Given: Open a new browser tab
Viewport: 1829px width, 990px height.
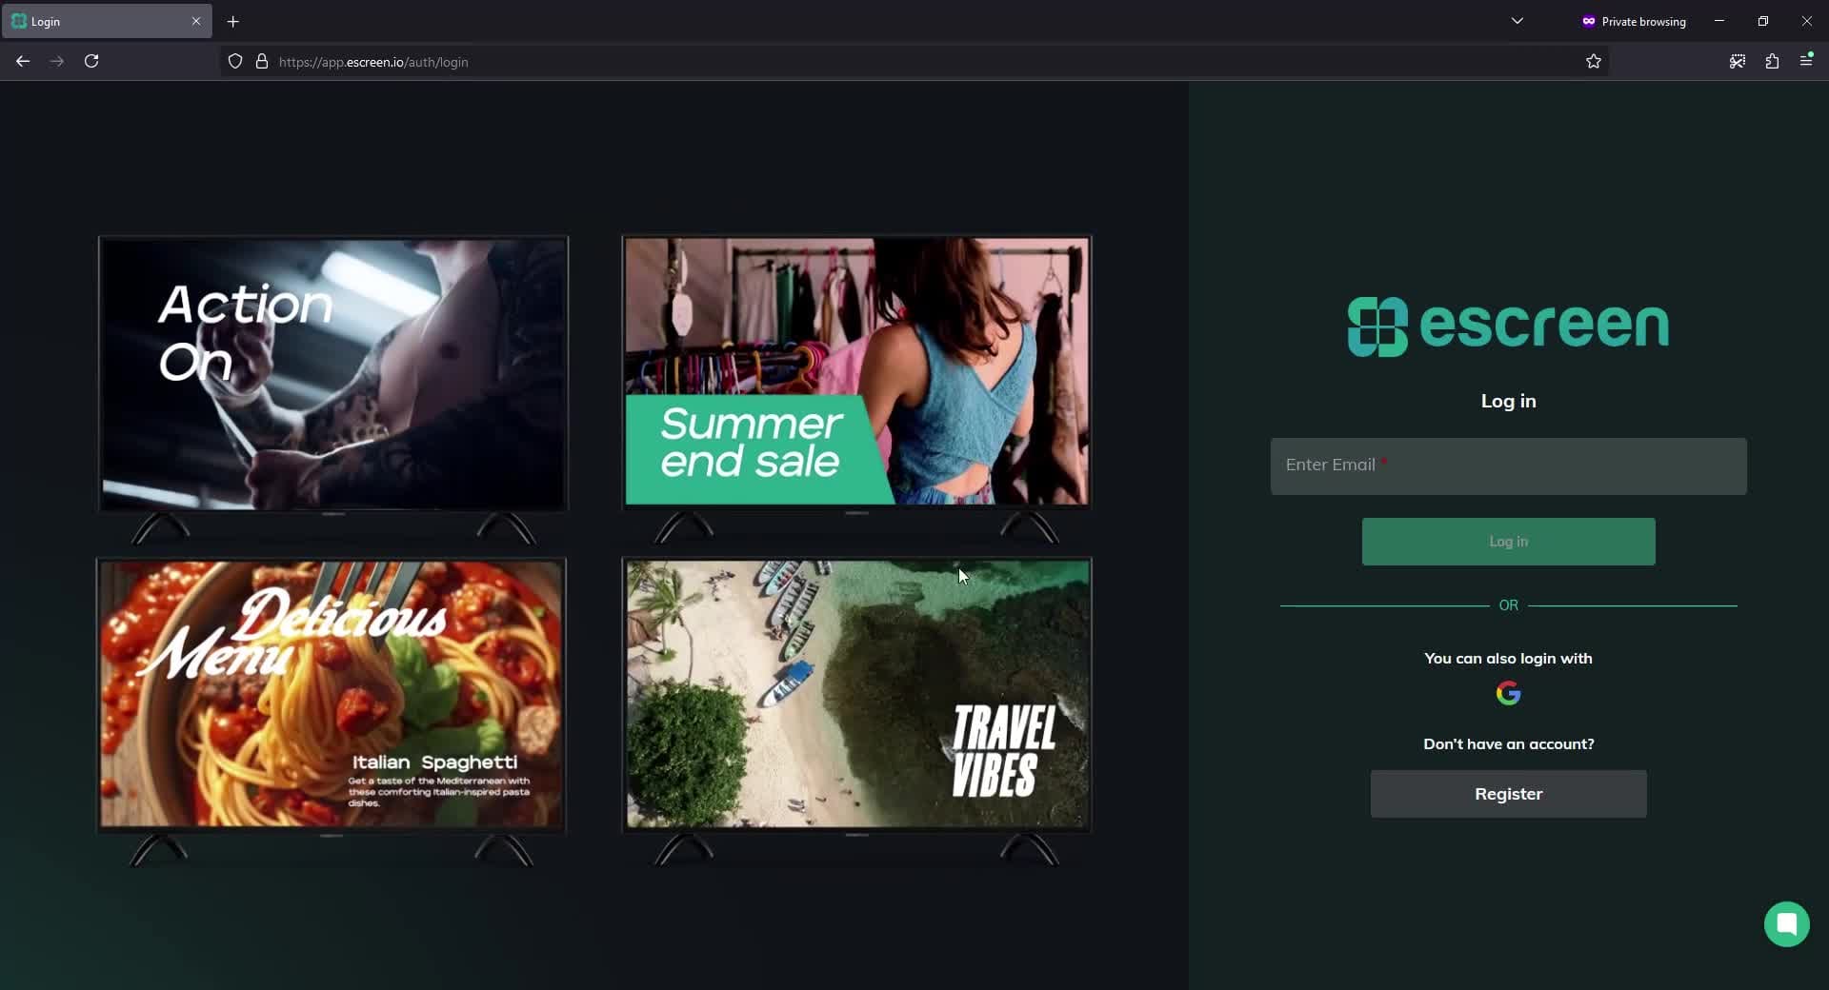Looking at the screenshot, I should point(232,21).
